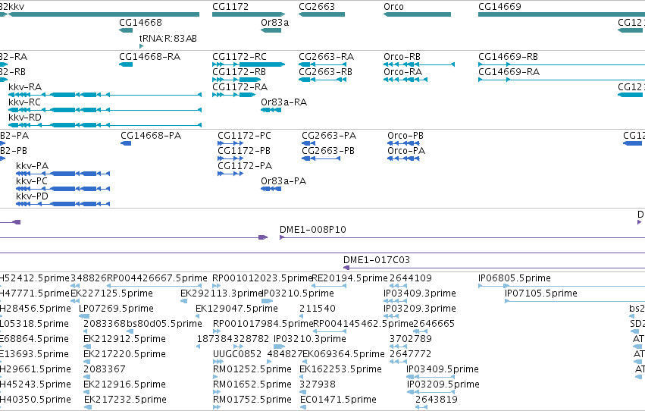This screenshot has height=411, width=645.
Task: Click EST IP06805.5prime
Action: (515, 278)
